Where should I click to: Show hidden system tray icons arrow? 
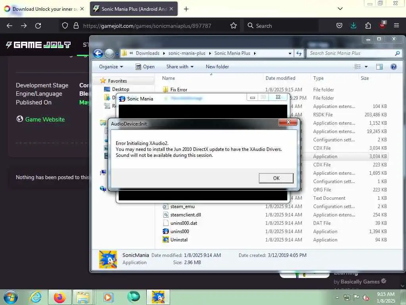pyautogui.click(x=337, y=298)
